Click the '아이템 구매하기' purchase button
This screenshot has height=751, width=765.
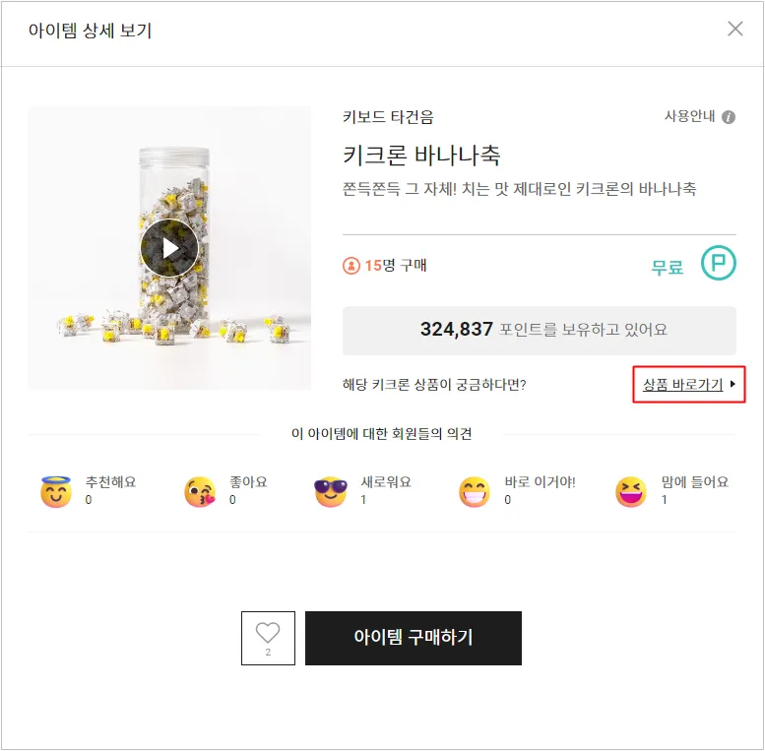pos(413,638)
